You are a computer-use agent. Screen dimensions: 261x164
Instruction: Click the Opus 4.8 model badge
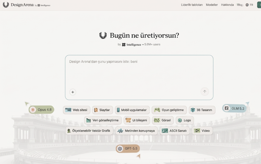[41, 110]
